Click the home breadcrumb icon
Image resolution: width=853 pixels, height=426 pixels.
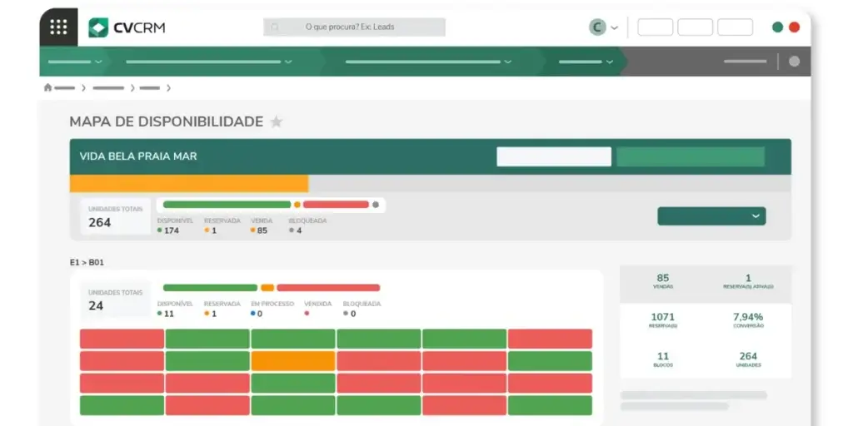click(47, 87)
